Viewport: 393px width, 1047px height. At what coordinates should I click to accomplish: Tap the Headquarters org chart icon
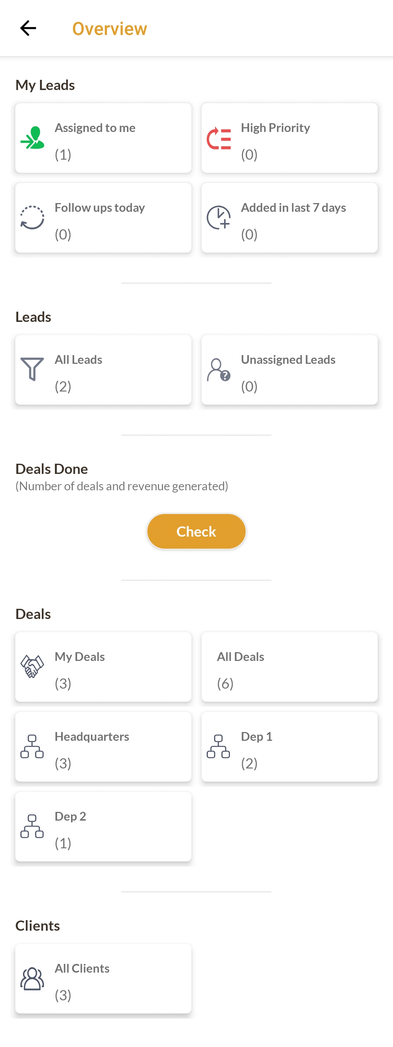(x=32, y=746)
